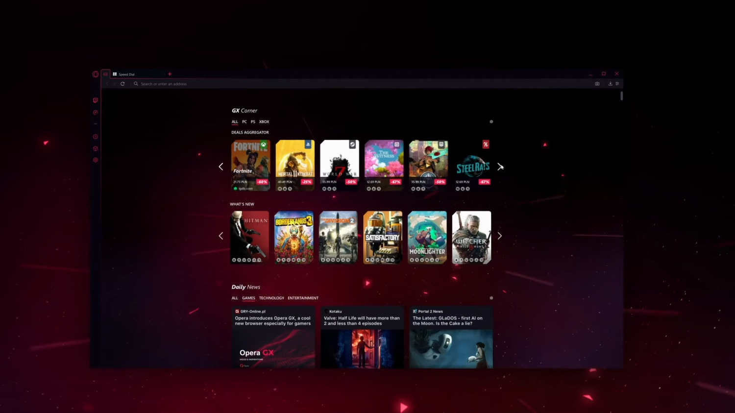This screenshot has width=735, height=413.
Task: Open the Borderlands 3 game card
Action: pos(294,238)
